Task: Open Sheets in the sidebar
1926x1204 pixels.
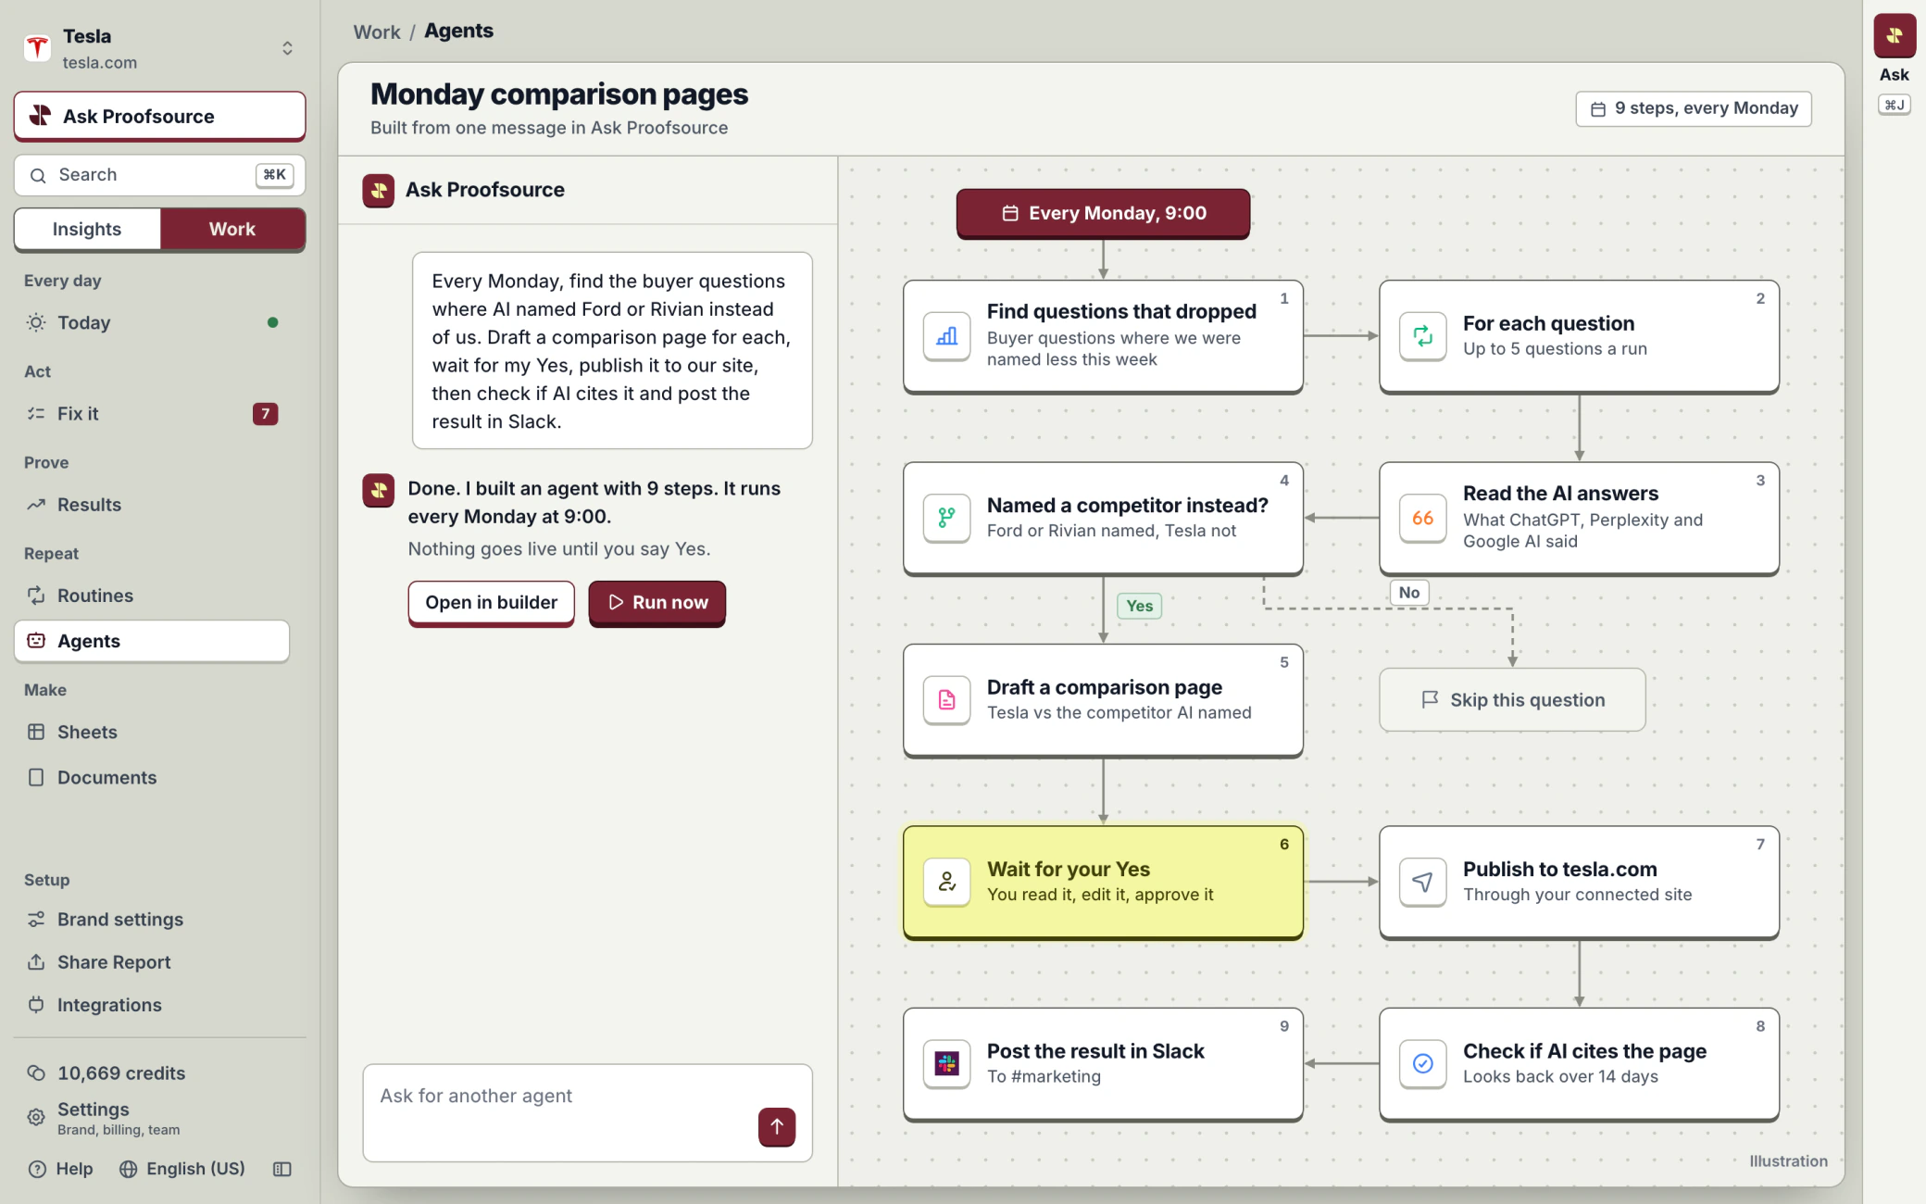Action: pos(152,732)
